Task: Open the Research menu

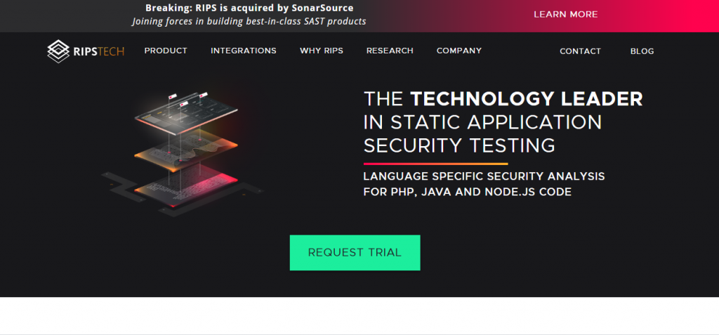Action: click(x=390, y=51)
